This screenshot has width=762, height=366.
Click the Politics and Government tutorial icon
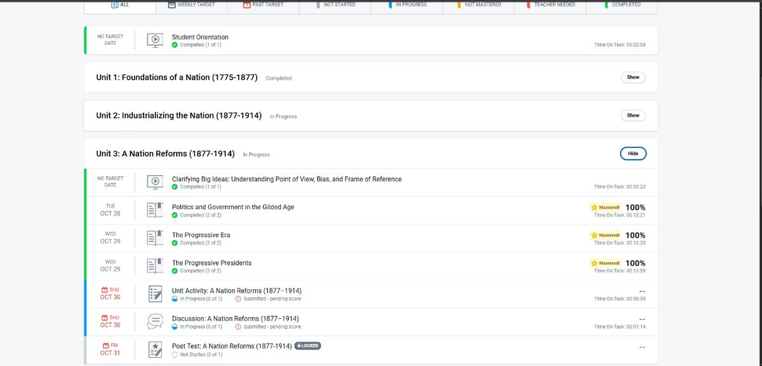click(155, 210)
